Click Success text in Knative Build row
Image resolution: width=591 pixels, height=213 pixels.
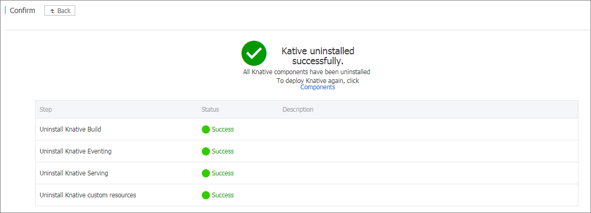coord(223,129)
